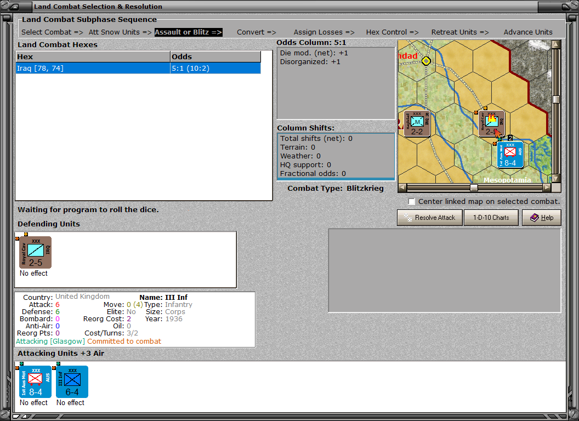Click the Royal Cav 2-5 defending unit counter
This screenshot has width=579, height=421.
coord(35,253)
